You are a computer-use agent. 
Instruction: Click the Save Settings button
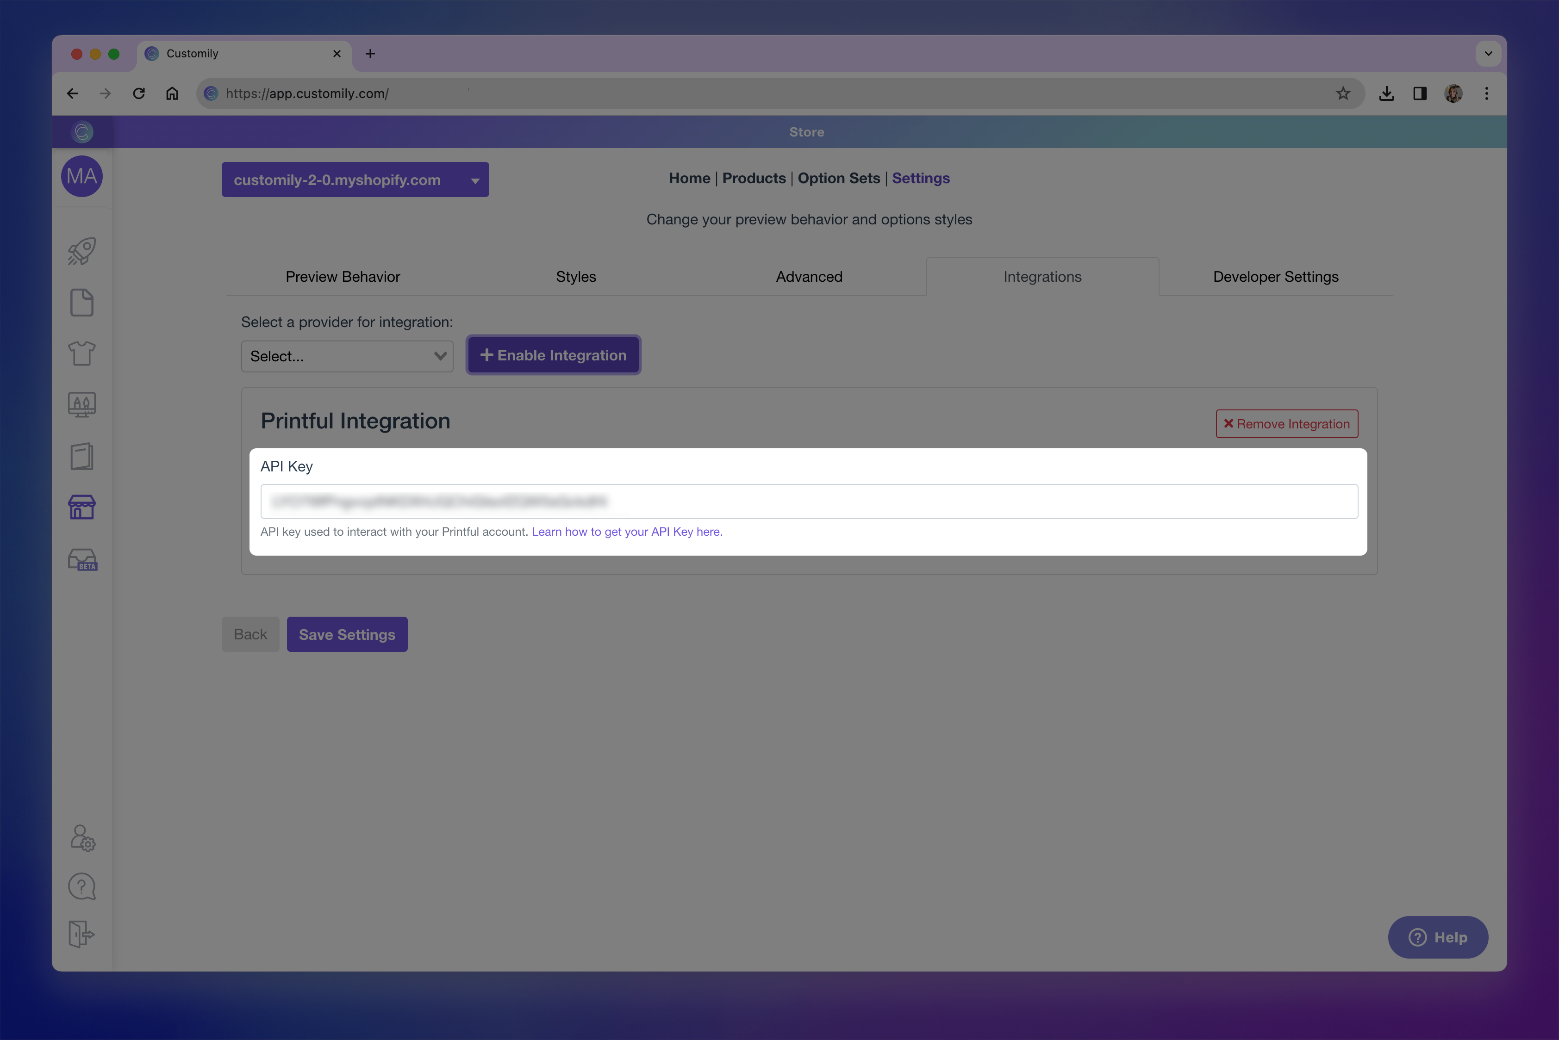point(346,635)
